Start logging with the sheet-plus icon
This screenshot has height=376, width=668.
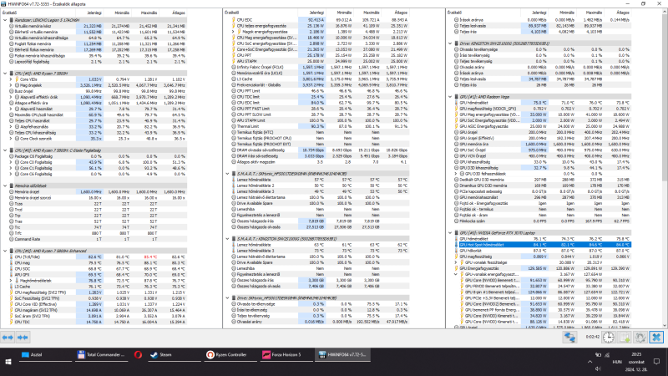coord(625,338)
